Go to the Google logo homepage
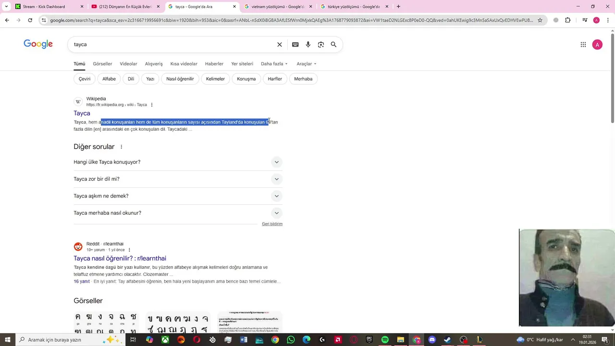This screenshot has height=346, width=615. (38, 44)
